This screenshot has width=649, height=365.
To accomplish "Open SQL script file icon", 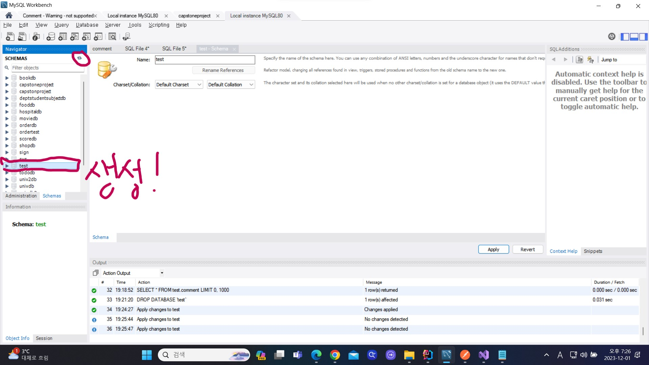I will pyautogui.click(x=22, y=36).
